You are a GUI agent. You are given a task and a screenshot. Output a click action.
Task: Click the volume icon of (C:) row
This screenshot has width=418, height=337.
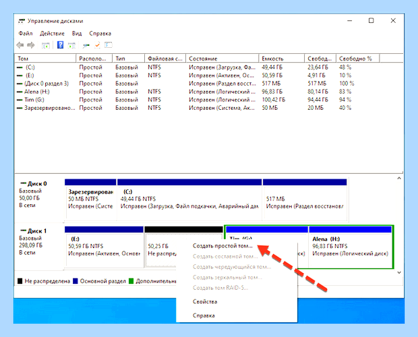coord(20,67)
